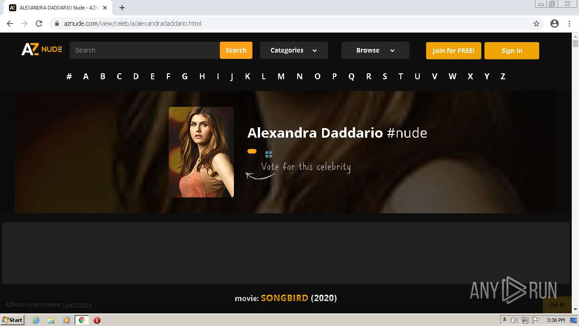
Task: Select letter W in the index
Action: (452, 77)
